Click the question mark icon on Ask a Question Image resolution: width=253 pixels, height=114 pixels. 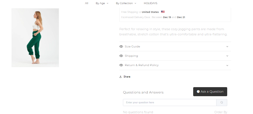[198, 92]
